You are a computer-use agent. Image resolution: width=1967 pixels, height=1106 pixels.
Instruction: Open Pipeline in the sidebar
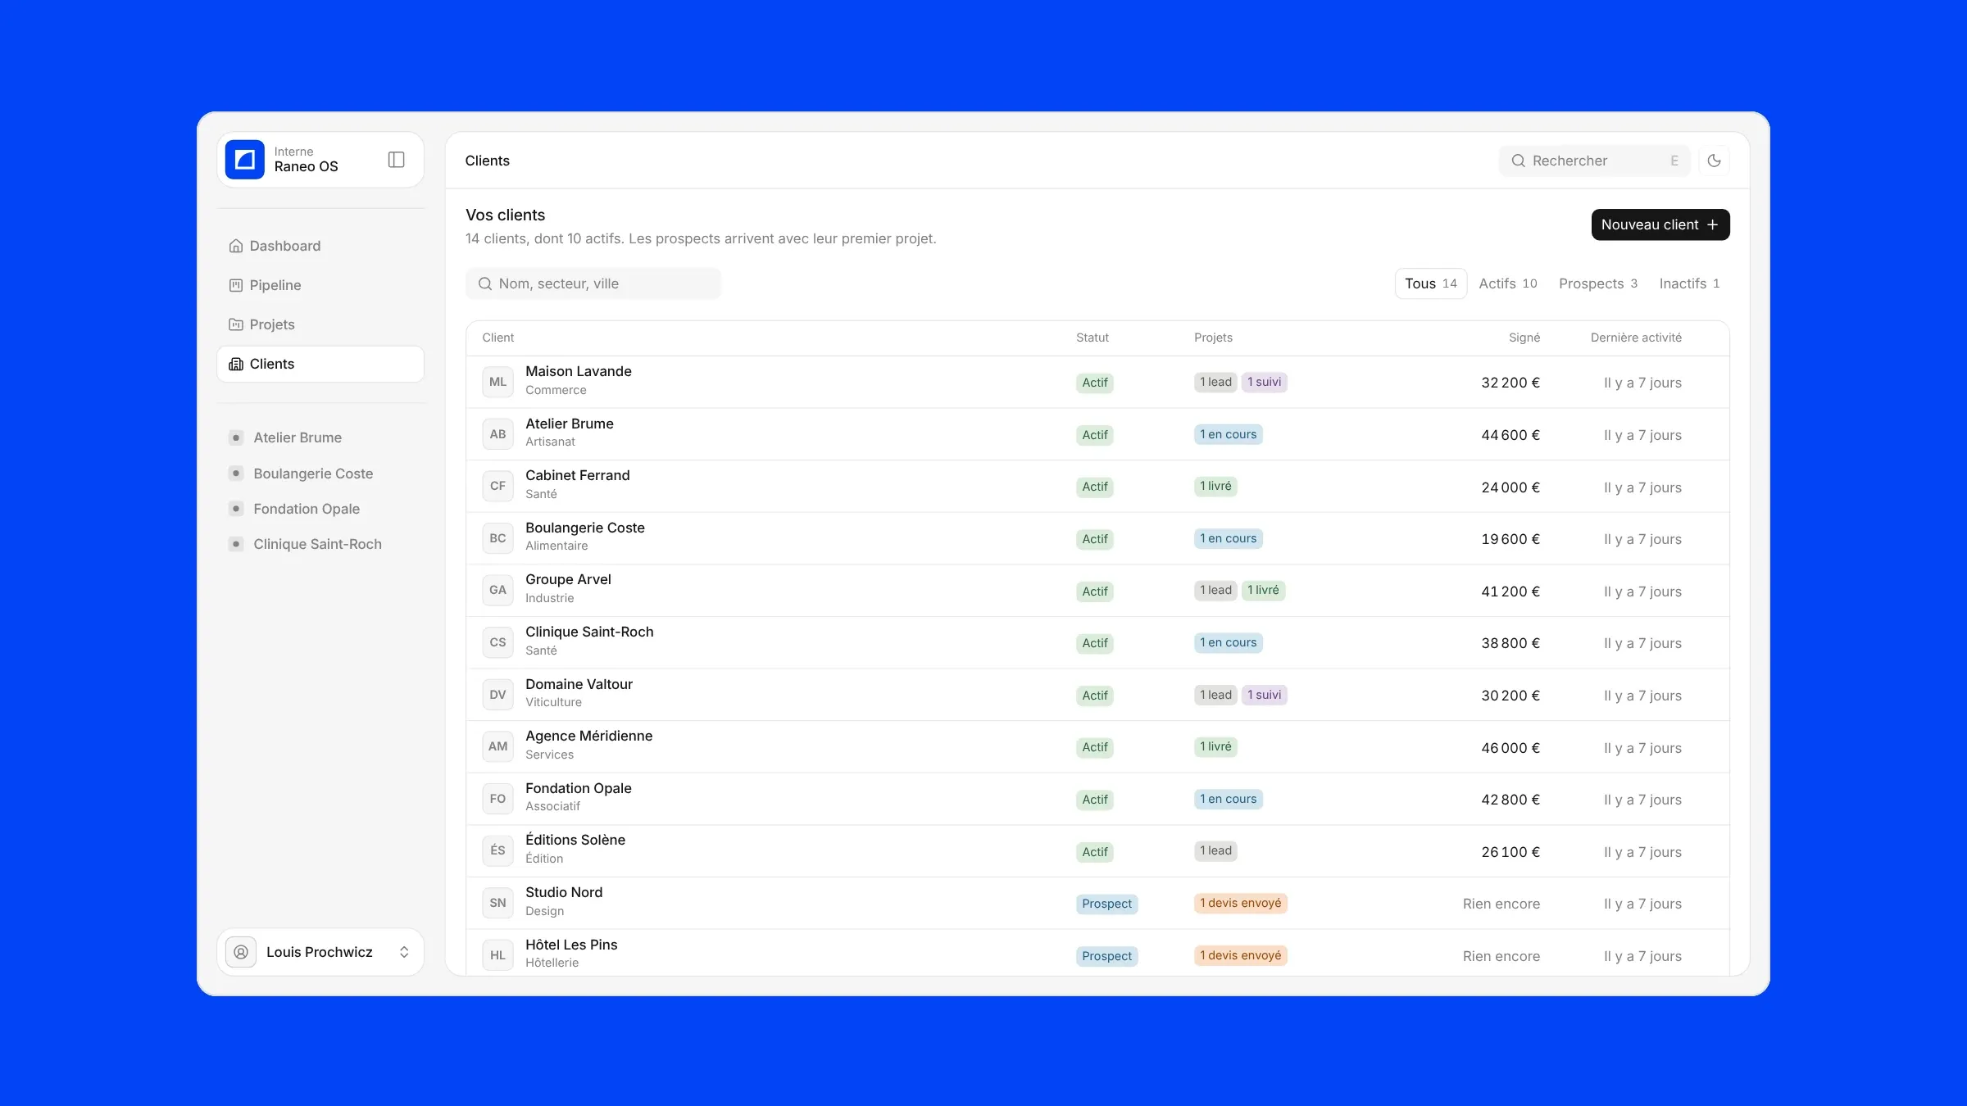(320, 285)
